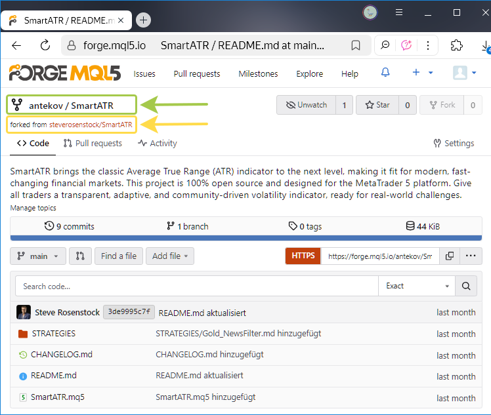The height and width of the screenshot is (415, 491).
Task: Open the user avatar dropdown menu
Action: click(464, 73)
